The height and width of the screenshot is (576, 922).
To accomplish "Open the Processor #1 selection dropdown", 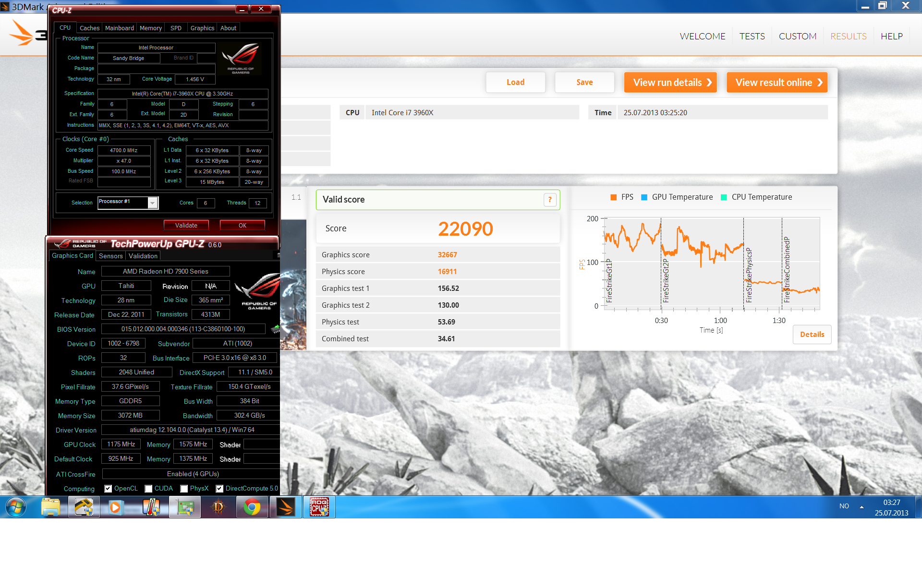I will pyautogui.click(x=152, y=203).
